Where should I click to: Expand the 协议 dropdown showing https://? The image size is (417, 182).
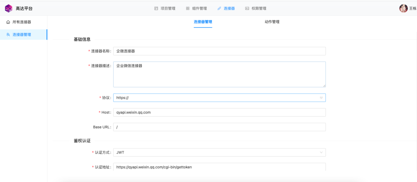tap(219, 98)
